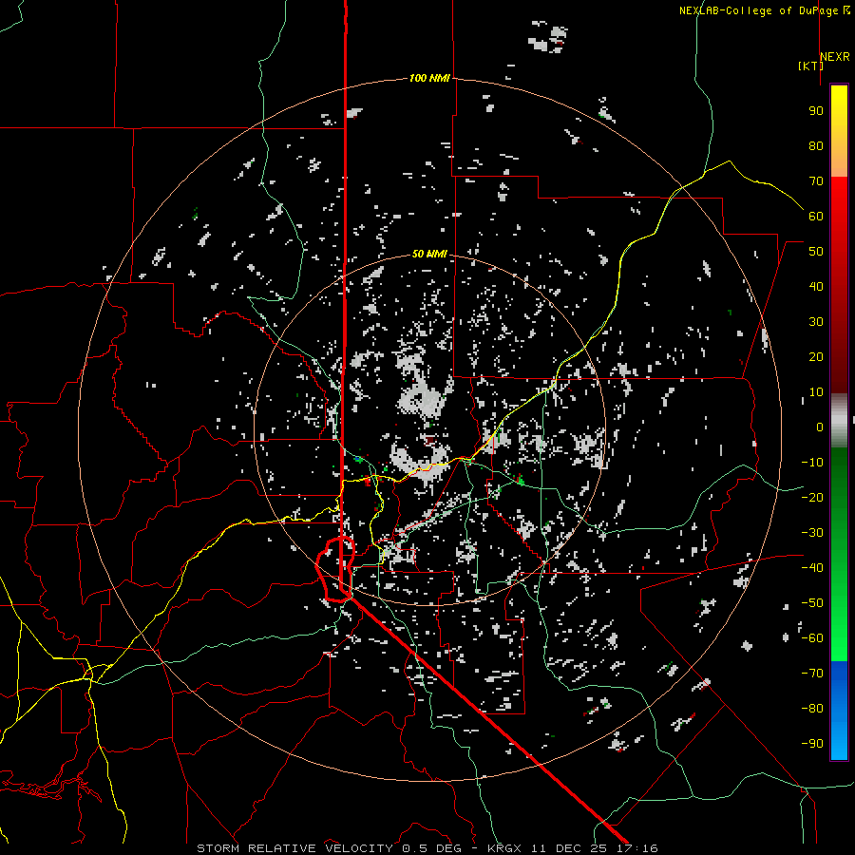
Task: Click the 0 value on the velocity scale
Action: pos(820,427)
